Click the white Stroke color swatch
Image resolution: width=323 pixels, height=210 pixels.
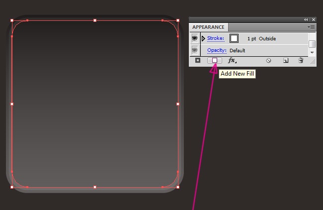(234, 38)
